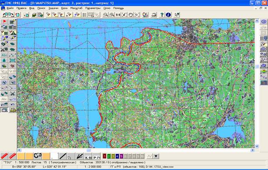
Task: Open the Файл menu
Action: point(10,8)
